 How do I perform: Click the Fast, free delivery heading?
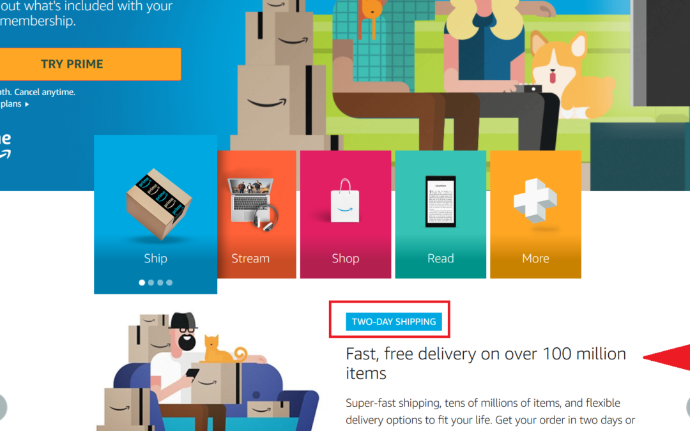[x=486, y=363]
